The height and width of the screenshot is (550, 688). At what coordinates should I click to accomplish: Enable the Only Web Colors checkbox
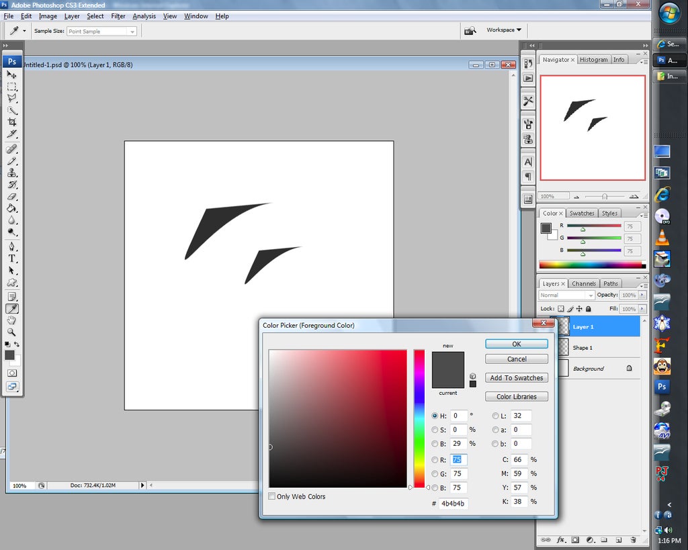271,496
